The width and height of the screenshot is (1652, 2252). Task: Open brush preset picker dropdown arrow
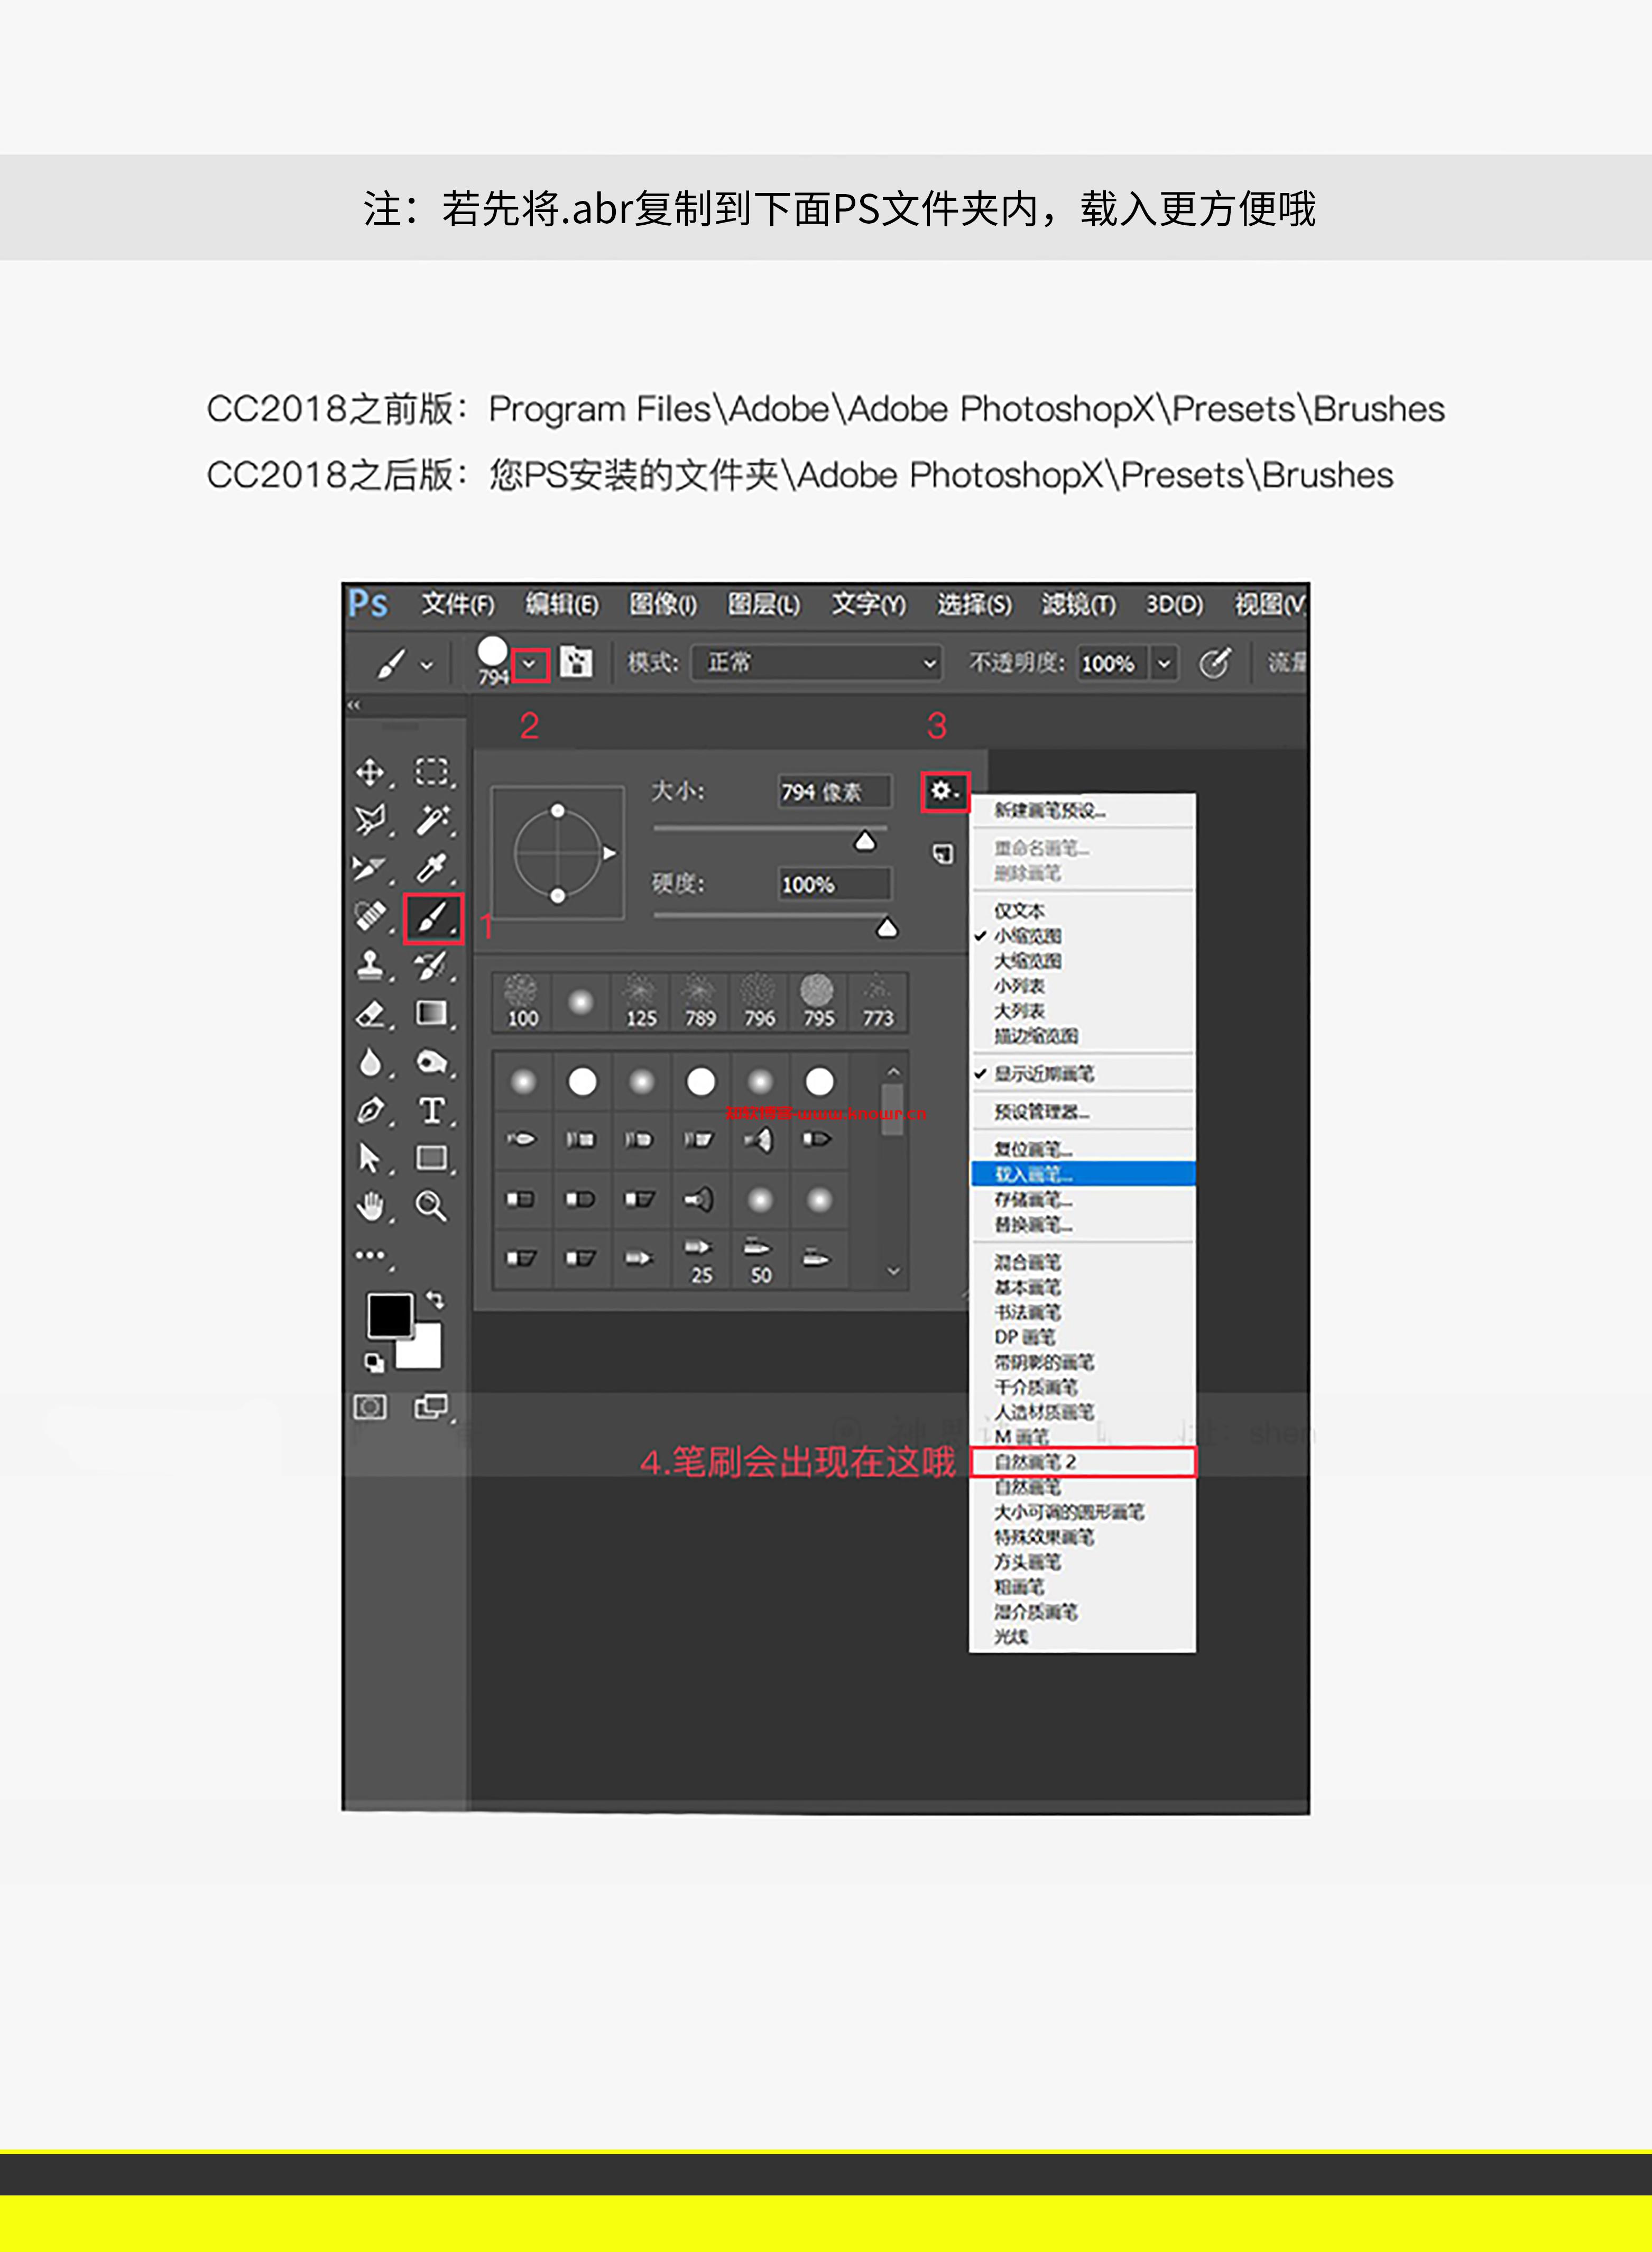pos(530,664)
